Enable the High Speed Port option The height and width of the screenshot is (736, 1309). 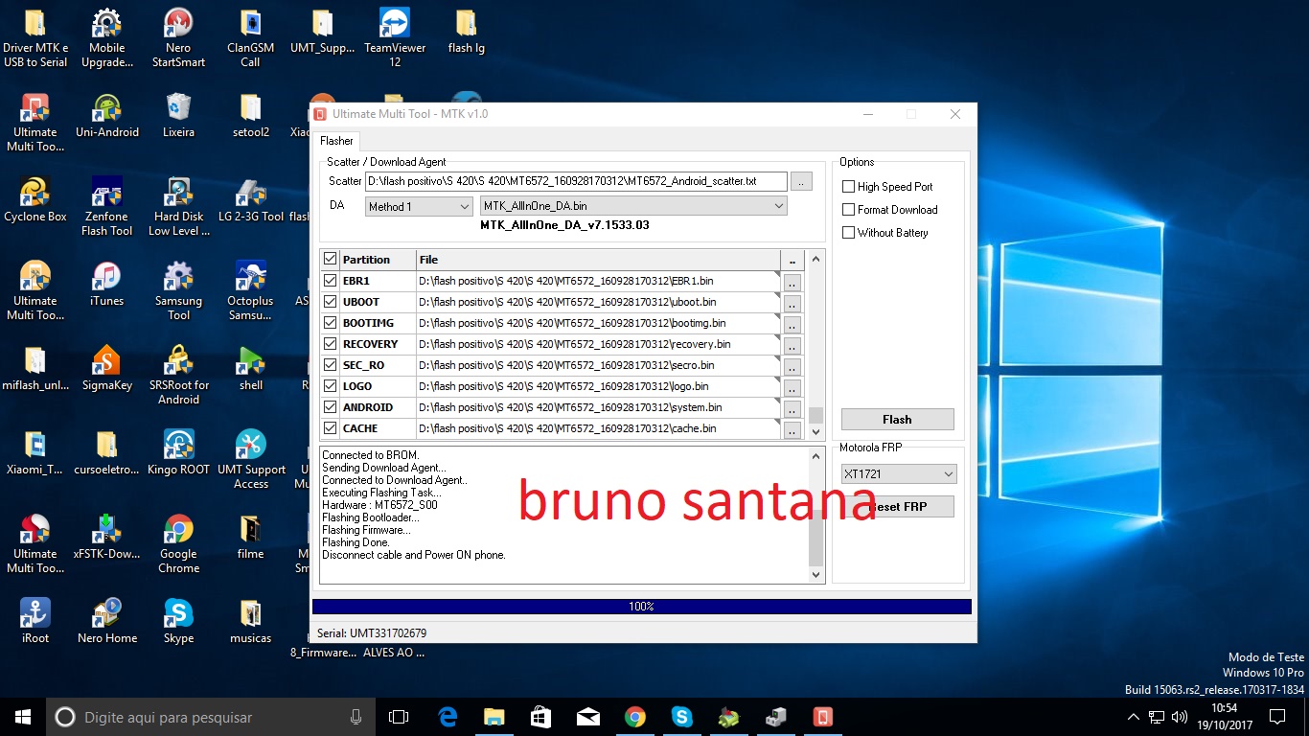click(848, 187)
